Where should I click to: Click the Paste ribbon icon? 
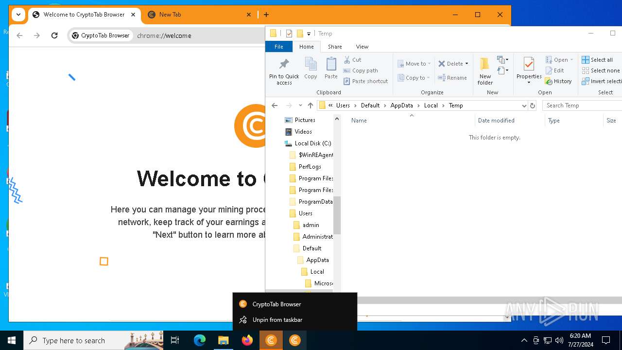(331, 68)
